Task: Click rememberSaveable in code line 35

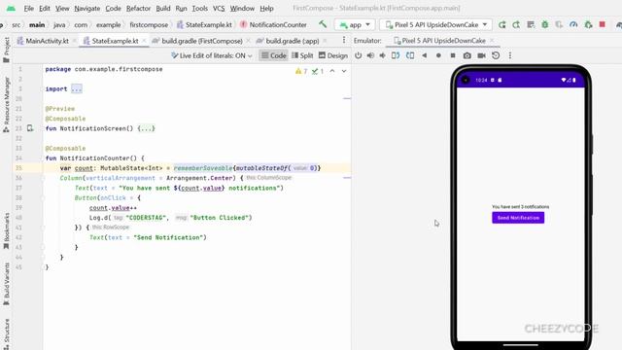Action: click(x=203, y=168)
